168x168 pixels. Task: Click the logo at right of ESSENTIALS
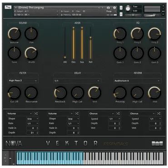[157, 143]
